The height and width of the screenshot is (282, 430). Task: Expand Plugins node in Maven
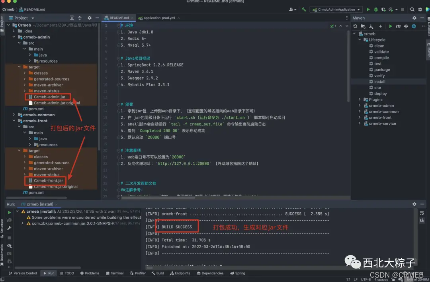click(360, 100)
